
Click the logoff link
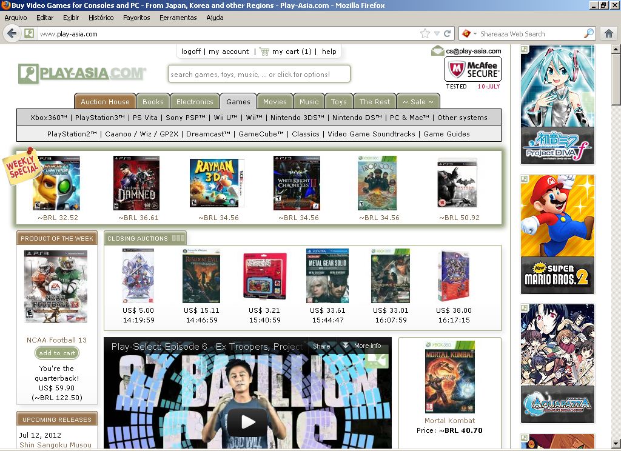click(x=191, y=52)
